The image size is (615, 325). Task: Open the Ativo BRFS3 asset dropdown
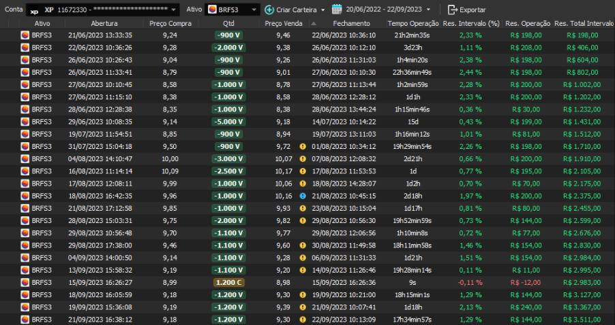click(254, 10)
